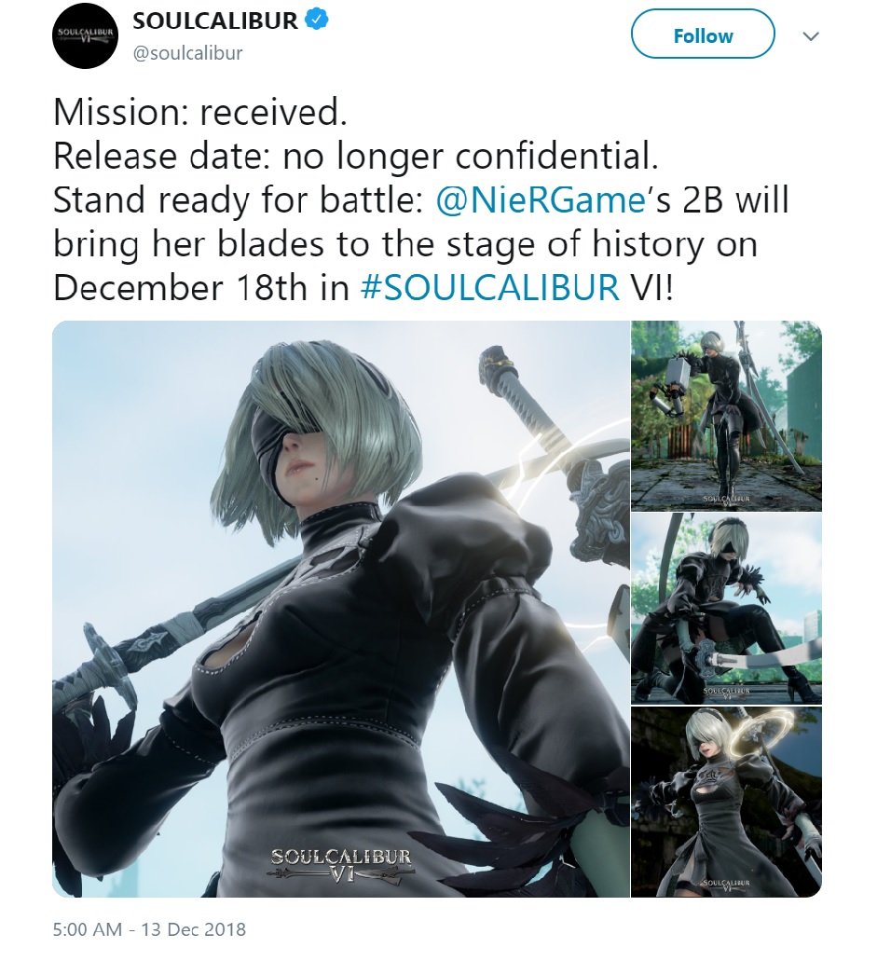891x975 pixels.
Task: Open the top-right 2B standing screenshot
Action: coord(726,416)
